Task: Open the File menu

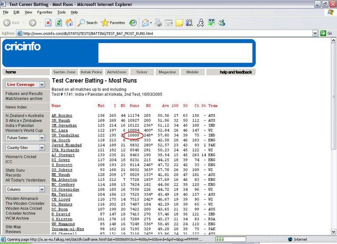Action: coord(6,12)
